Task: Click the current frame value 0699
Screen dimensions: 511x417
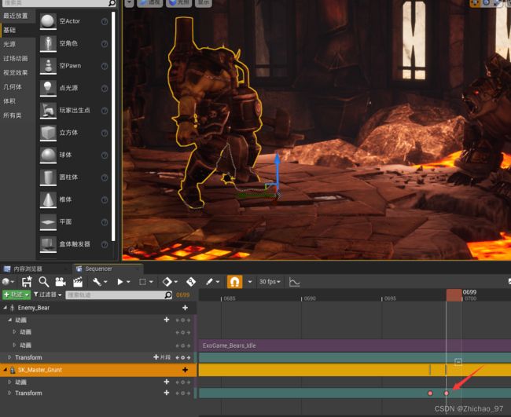Action: click(183, 295)
